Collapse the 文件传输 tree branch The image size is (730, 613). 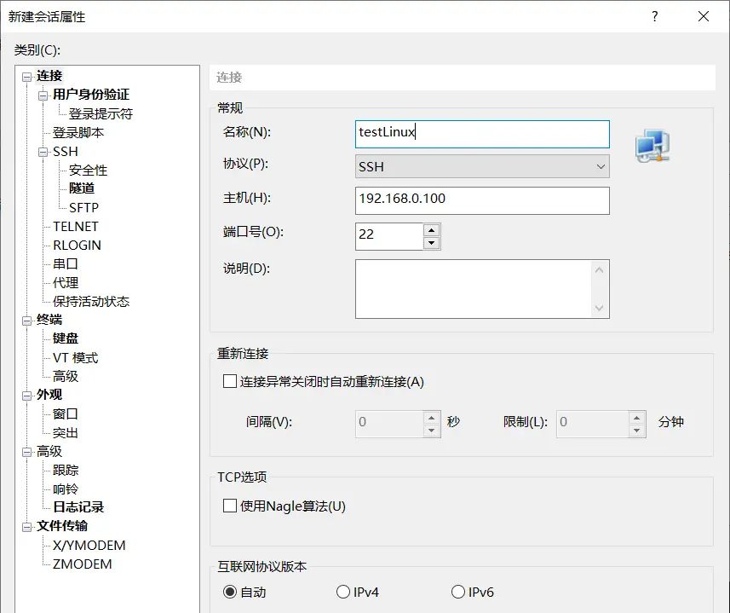coord(25,526)
